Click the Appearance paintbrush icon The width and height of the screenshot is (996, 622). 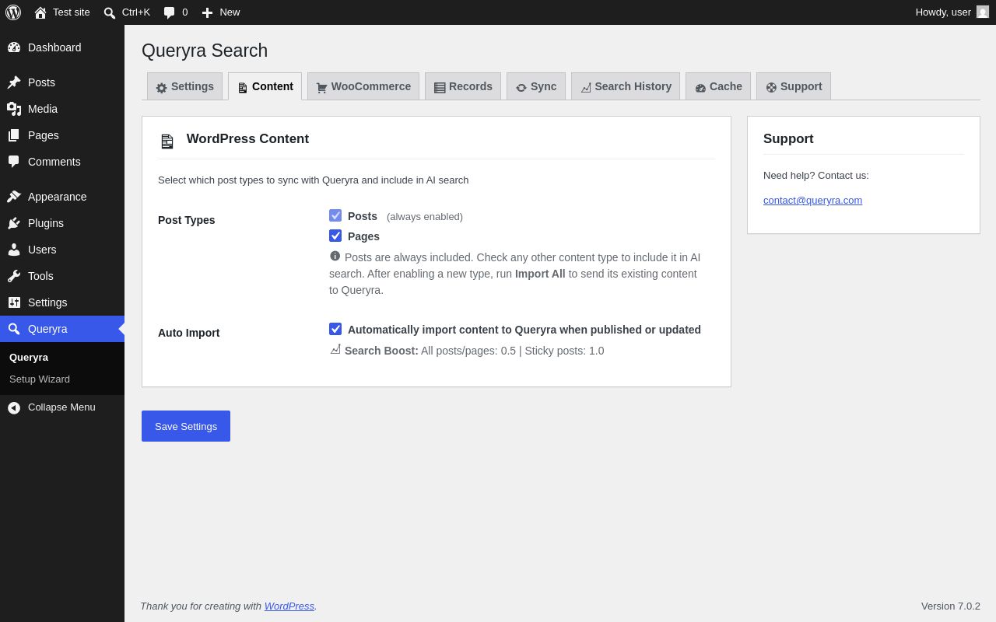(x=14, y=197)
